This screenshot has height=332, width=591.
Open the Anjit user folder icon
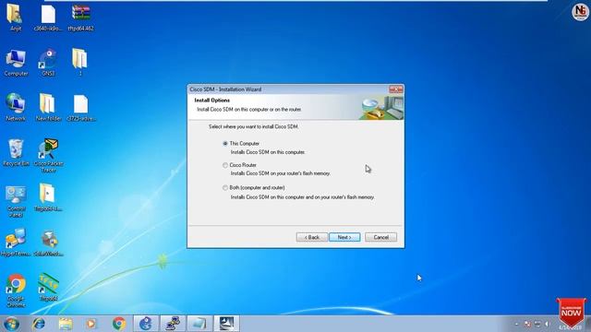pos(16,18)
